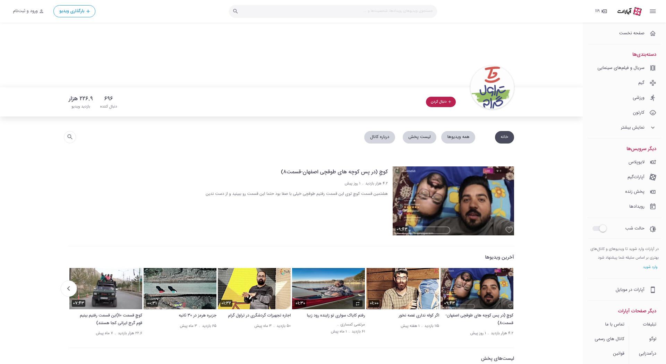The image size is (666, 364).
Task: Click دنبال کردن follow button
Action: click(441, 102)
